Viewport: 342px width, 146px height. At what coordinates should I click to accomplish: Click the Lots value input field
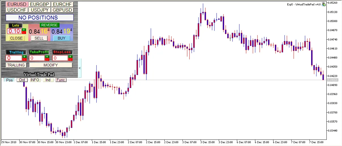(14, 31)
